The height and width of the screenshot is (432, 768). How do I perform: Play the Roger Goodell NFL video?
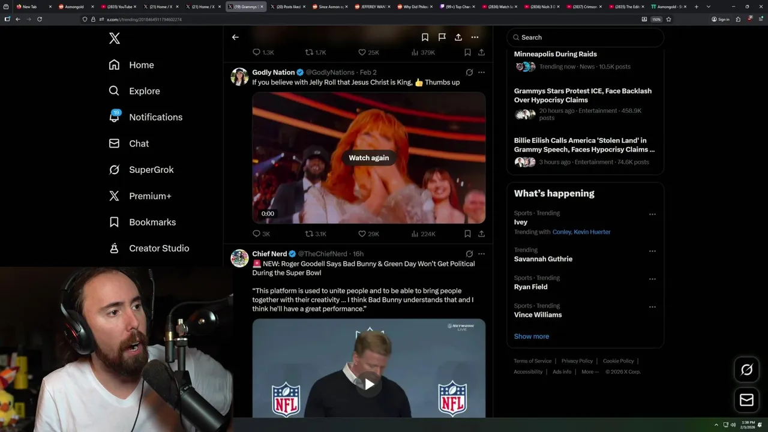369,384
